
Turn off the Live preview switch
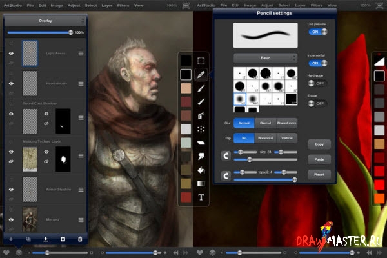pyautogui.click(x=316, y=32)
